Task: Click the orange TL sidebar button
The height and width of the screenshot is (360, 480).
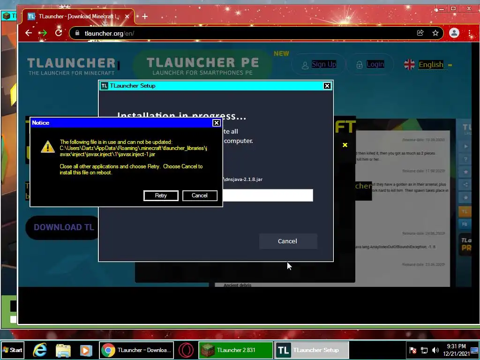Action: click(465, 211)
